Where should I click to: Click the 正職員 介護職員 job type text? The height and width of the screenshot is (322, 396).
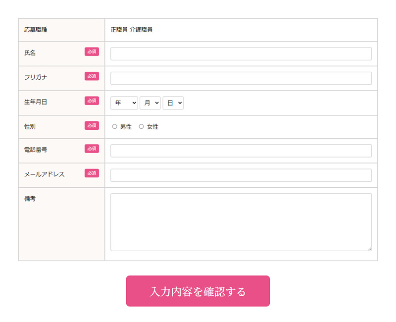(x=132, y=30)
